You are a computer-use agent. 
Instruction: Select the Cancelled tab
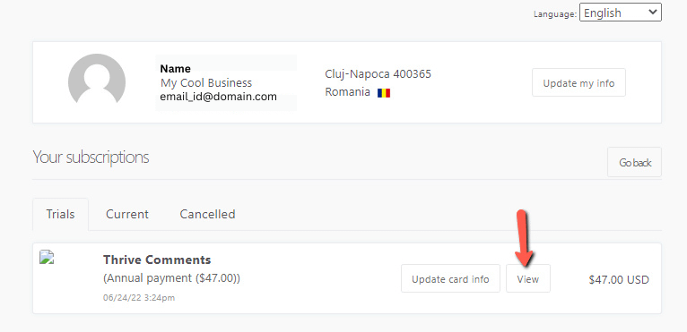(207, 215)
